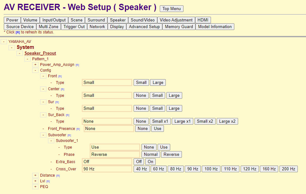Refresh Center speaker status via [R]
This screenshot has height=194, width=306.
[63, 89]
